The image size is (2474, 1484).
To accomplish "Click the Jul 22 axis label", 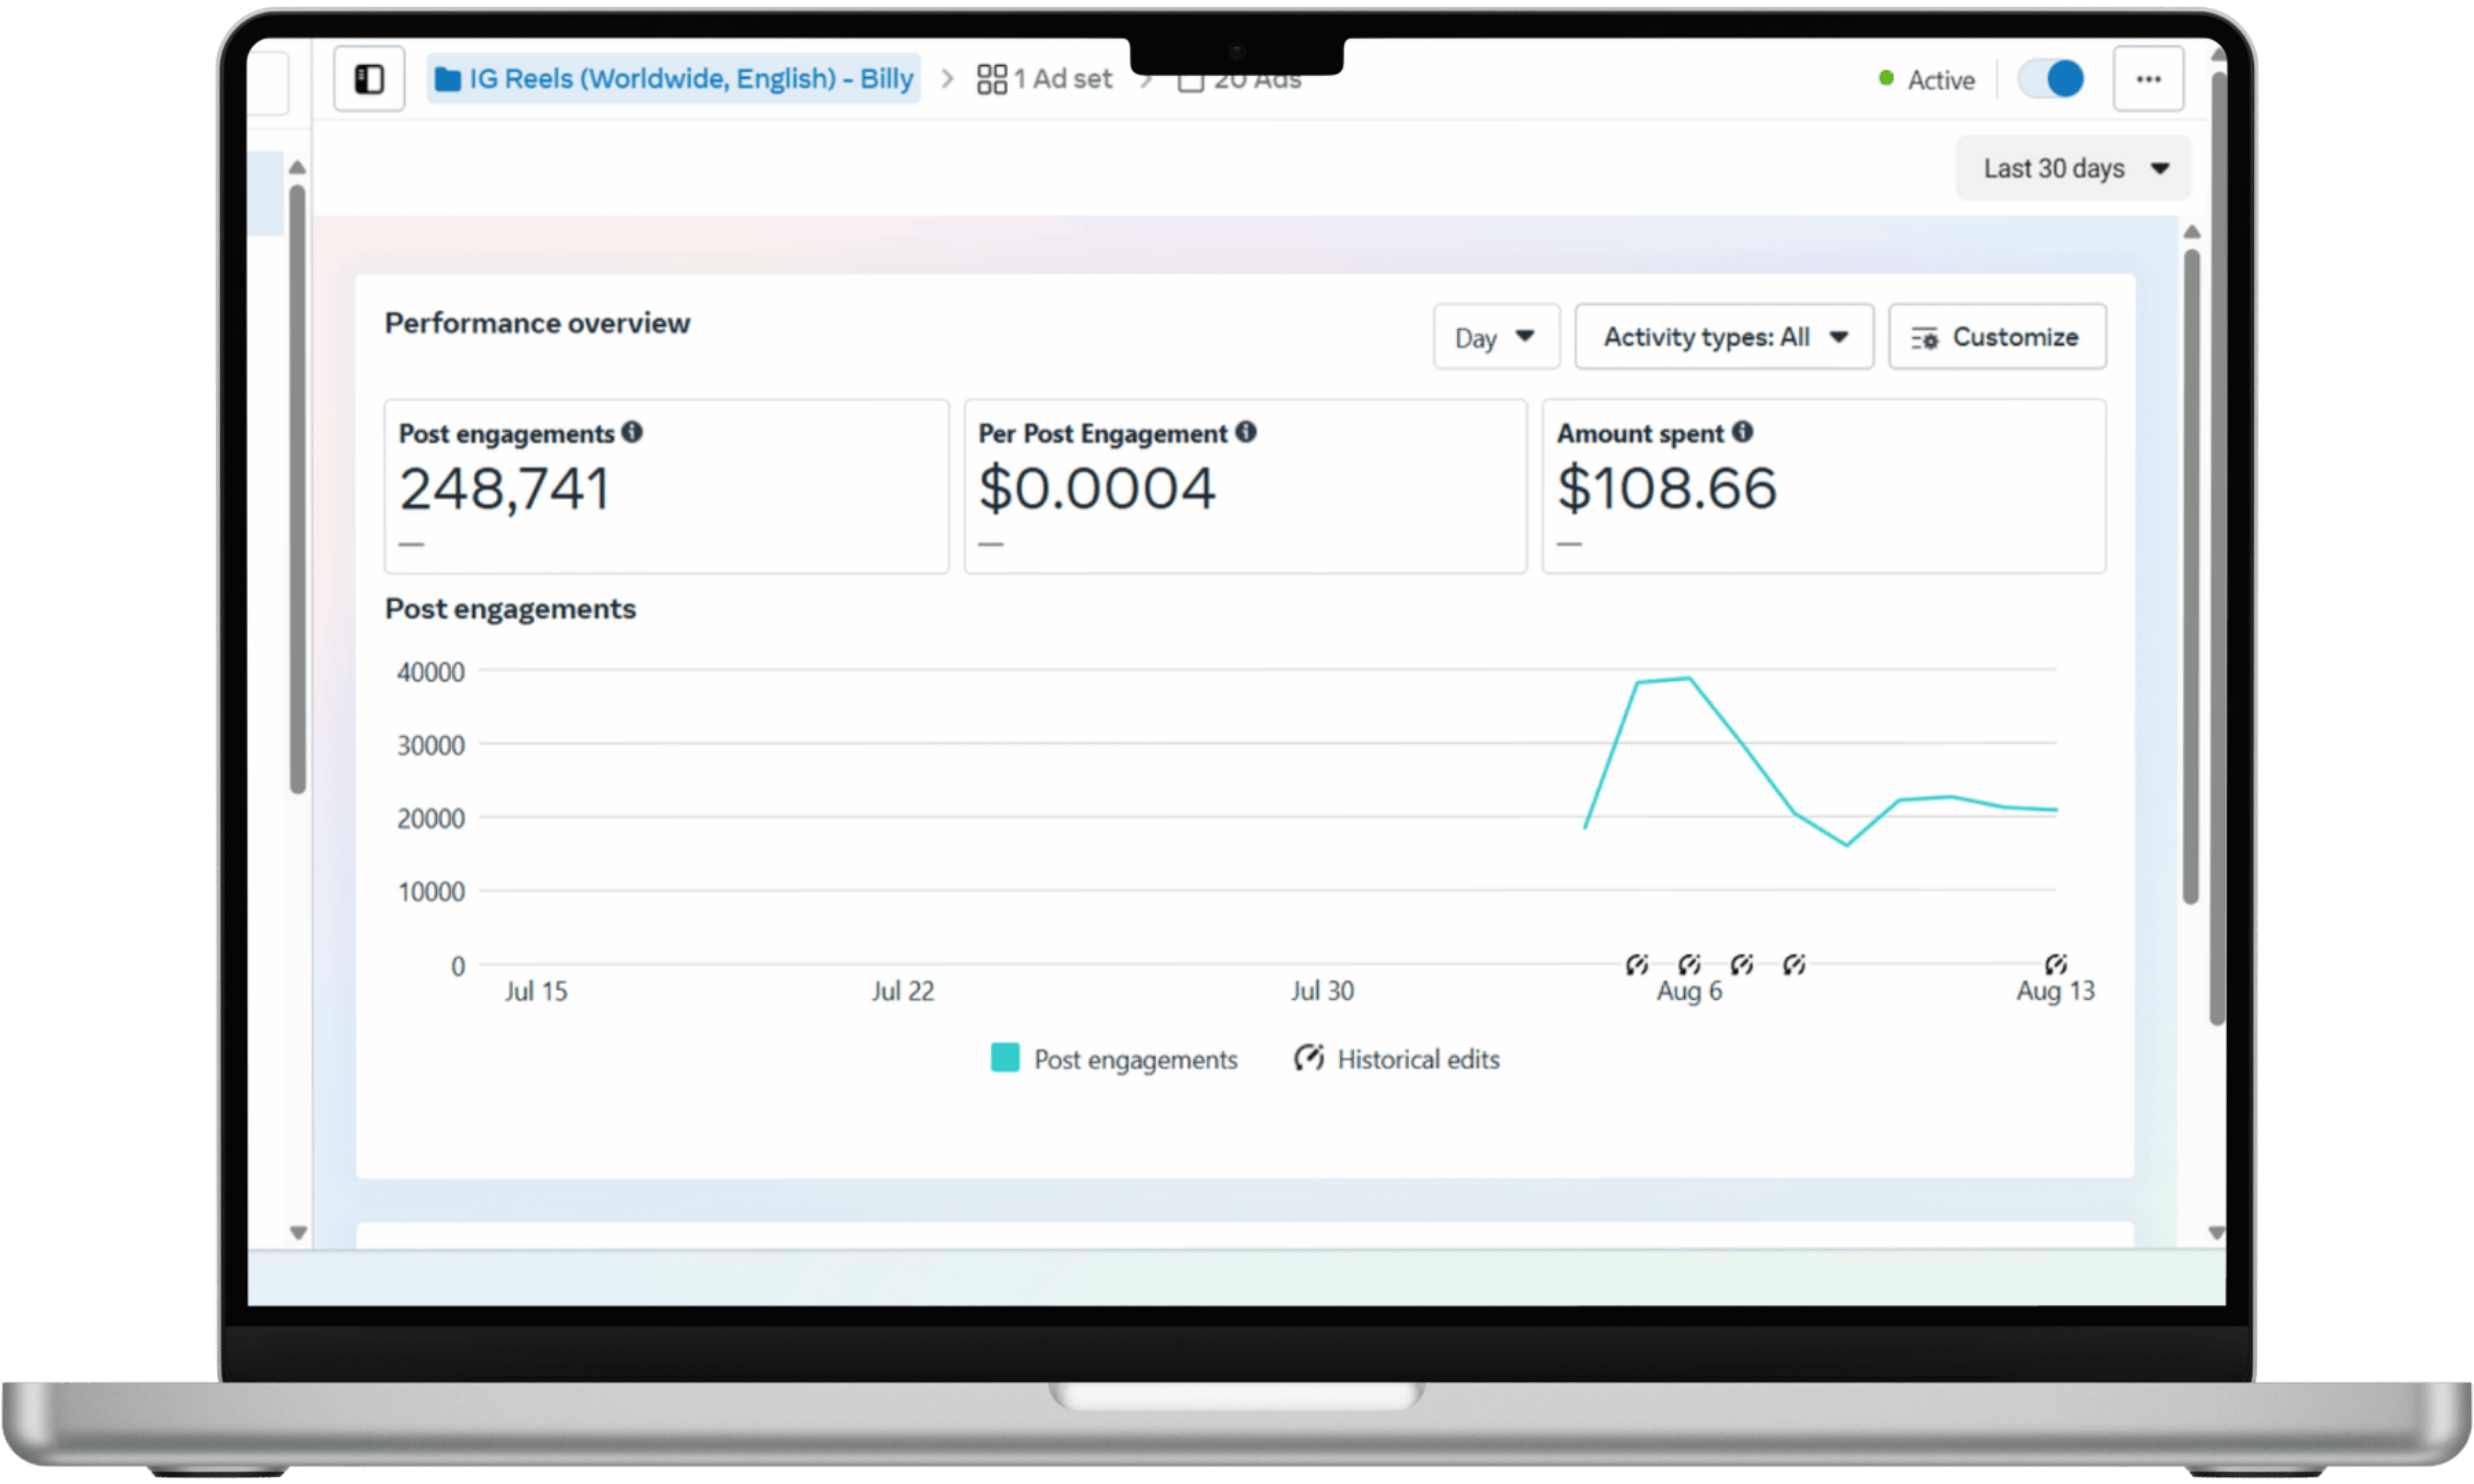I will click(903, 992).
